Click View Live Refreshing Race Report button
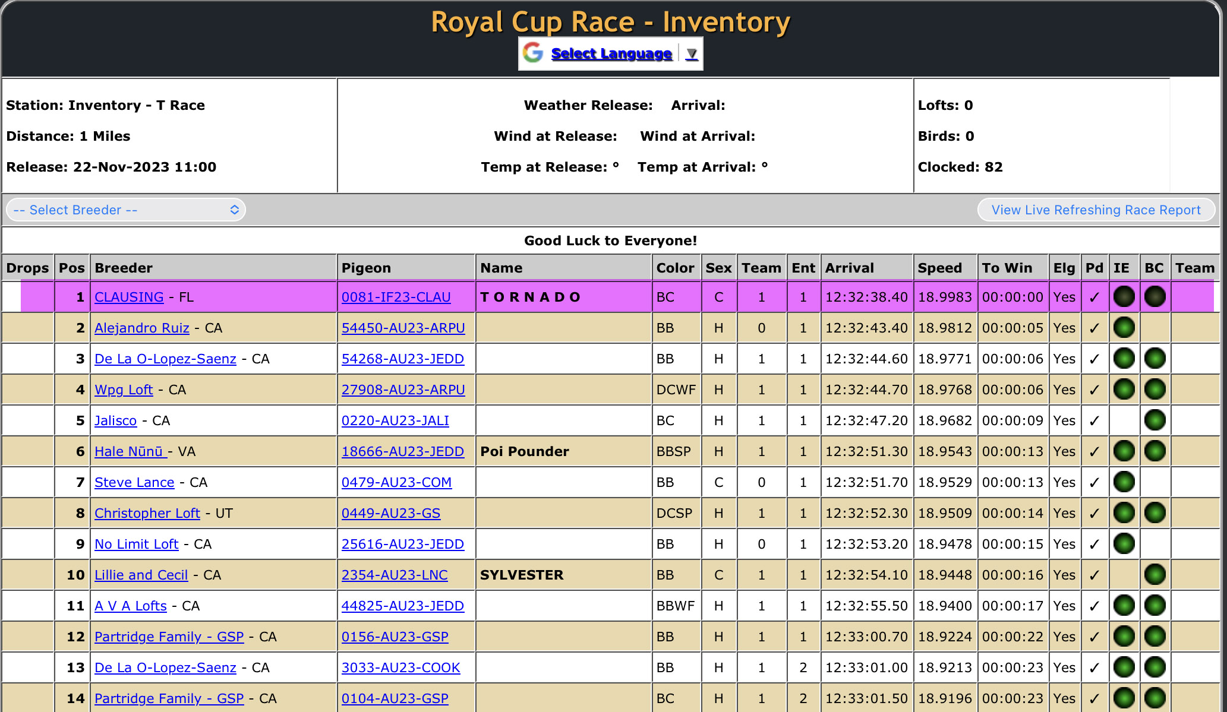Screen dimensions: 1227x712 [1096, 210]
